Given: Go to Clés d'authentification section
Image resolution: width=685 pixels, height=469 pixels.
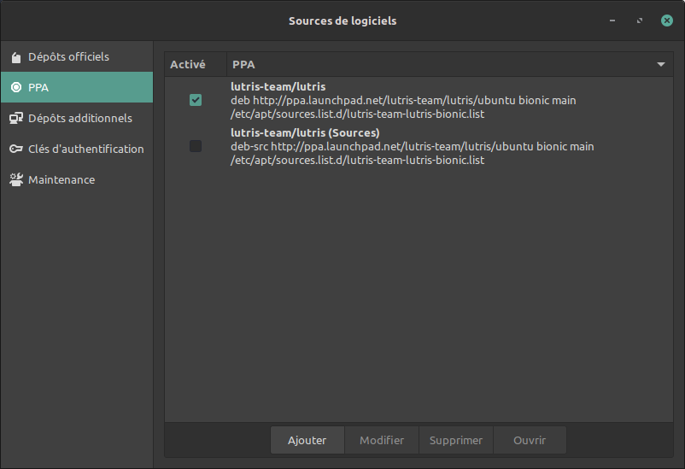Looking at the screenshot, I should click(x=85, y=149).
